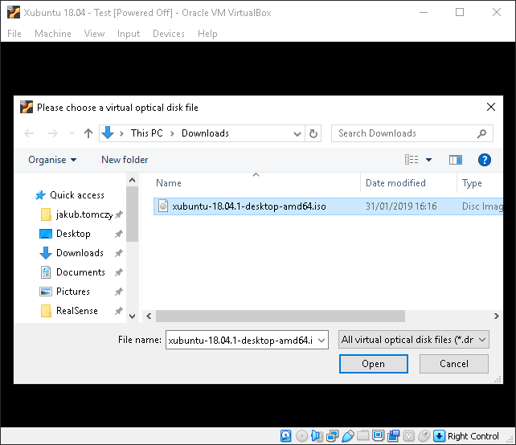This screenshot has height=445, width=516.
Task: Go forward in the file dialog
Action: 53,133
